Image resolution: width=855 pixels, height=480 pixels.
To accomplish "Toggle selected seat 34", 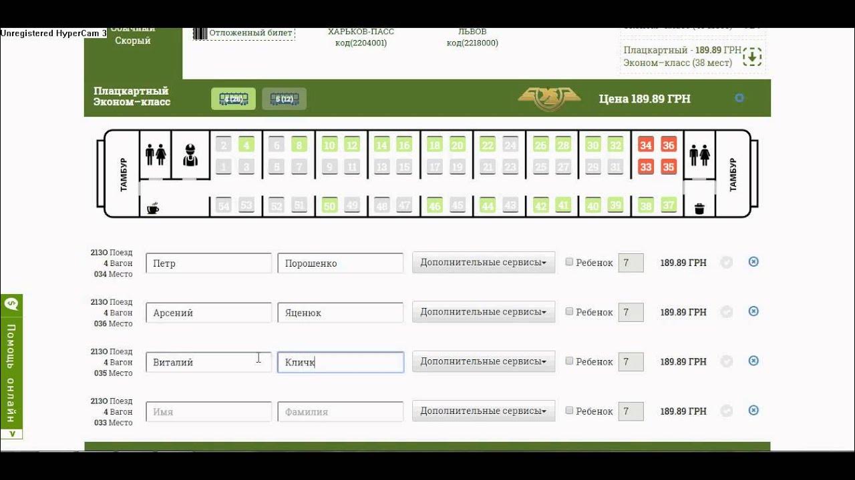I will tap(646, 145).
